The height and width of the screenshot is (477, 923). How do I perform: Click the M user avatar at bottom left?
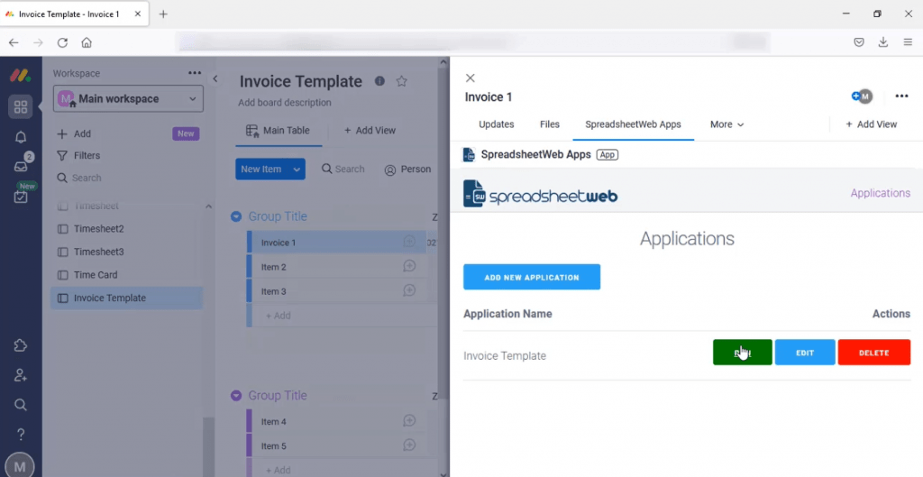tap(20, 465)
